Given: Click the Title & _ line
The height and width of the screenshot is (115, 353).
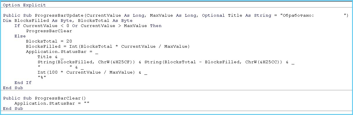Looking at the screenshot, I should coord(51,57).
